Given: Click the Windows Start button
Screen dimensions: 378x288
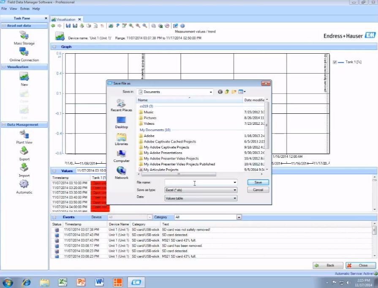Looking at the screenshot, I should click(x=8, y=282).
